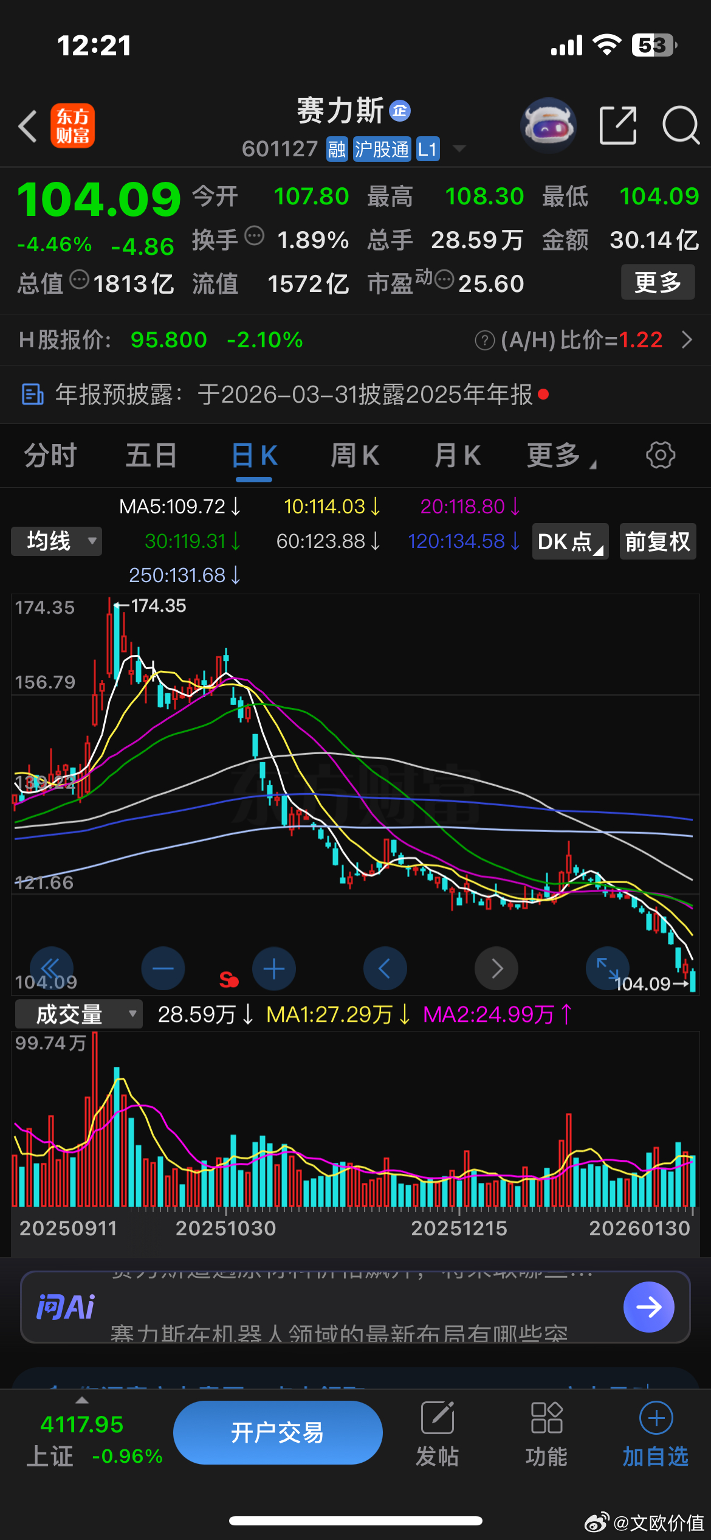Add stock with 加自选 icon
711x1540 pixels.
tap(656, 1418)
